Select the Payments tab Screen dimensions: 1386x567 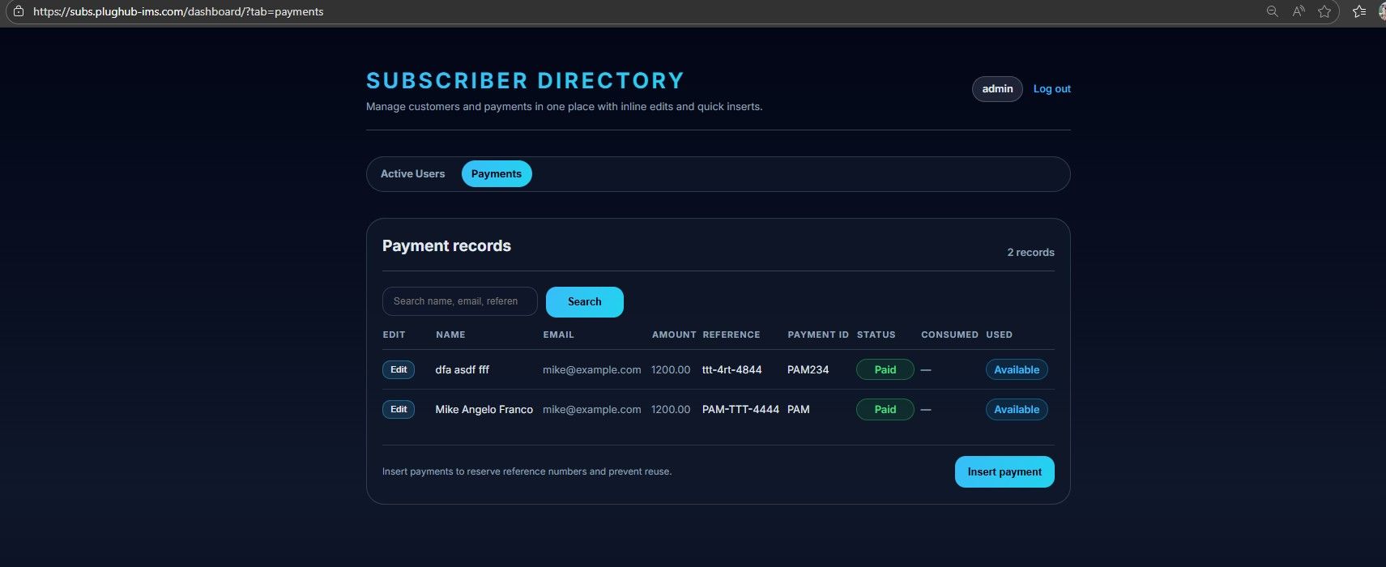click(496, 174)
